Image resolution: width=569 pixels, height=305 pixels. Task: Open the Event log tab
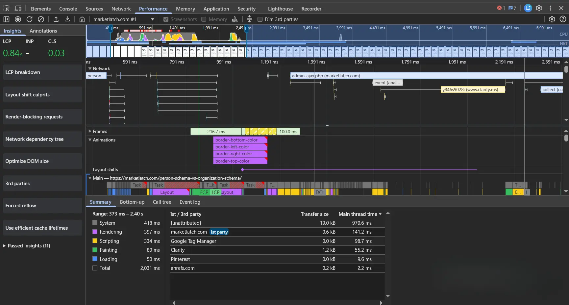pos(190,202)
